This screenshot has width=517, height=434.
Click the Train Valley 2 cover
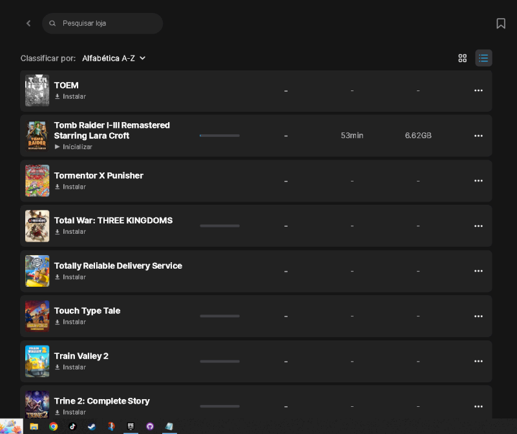click(37, 361)
